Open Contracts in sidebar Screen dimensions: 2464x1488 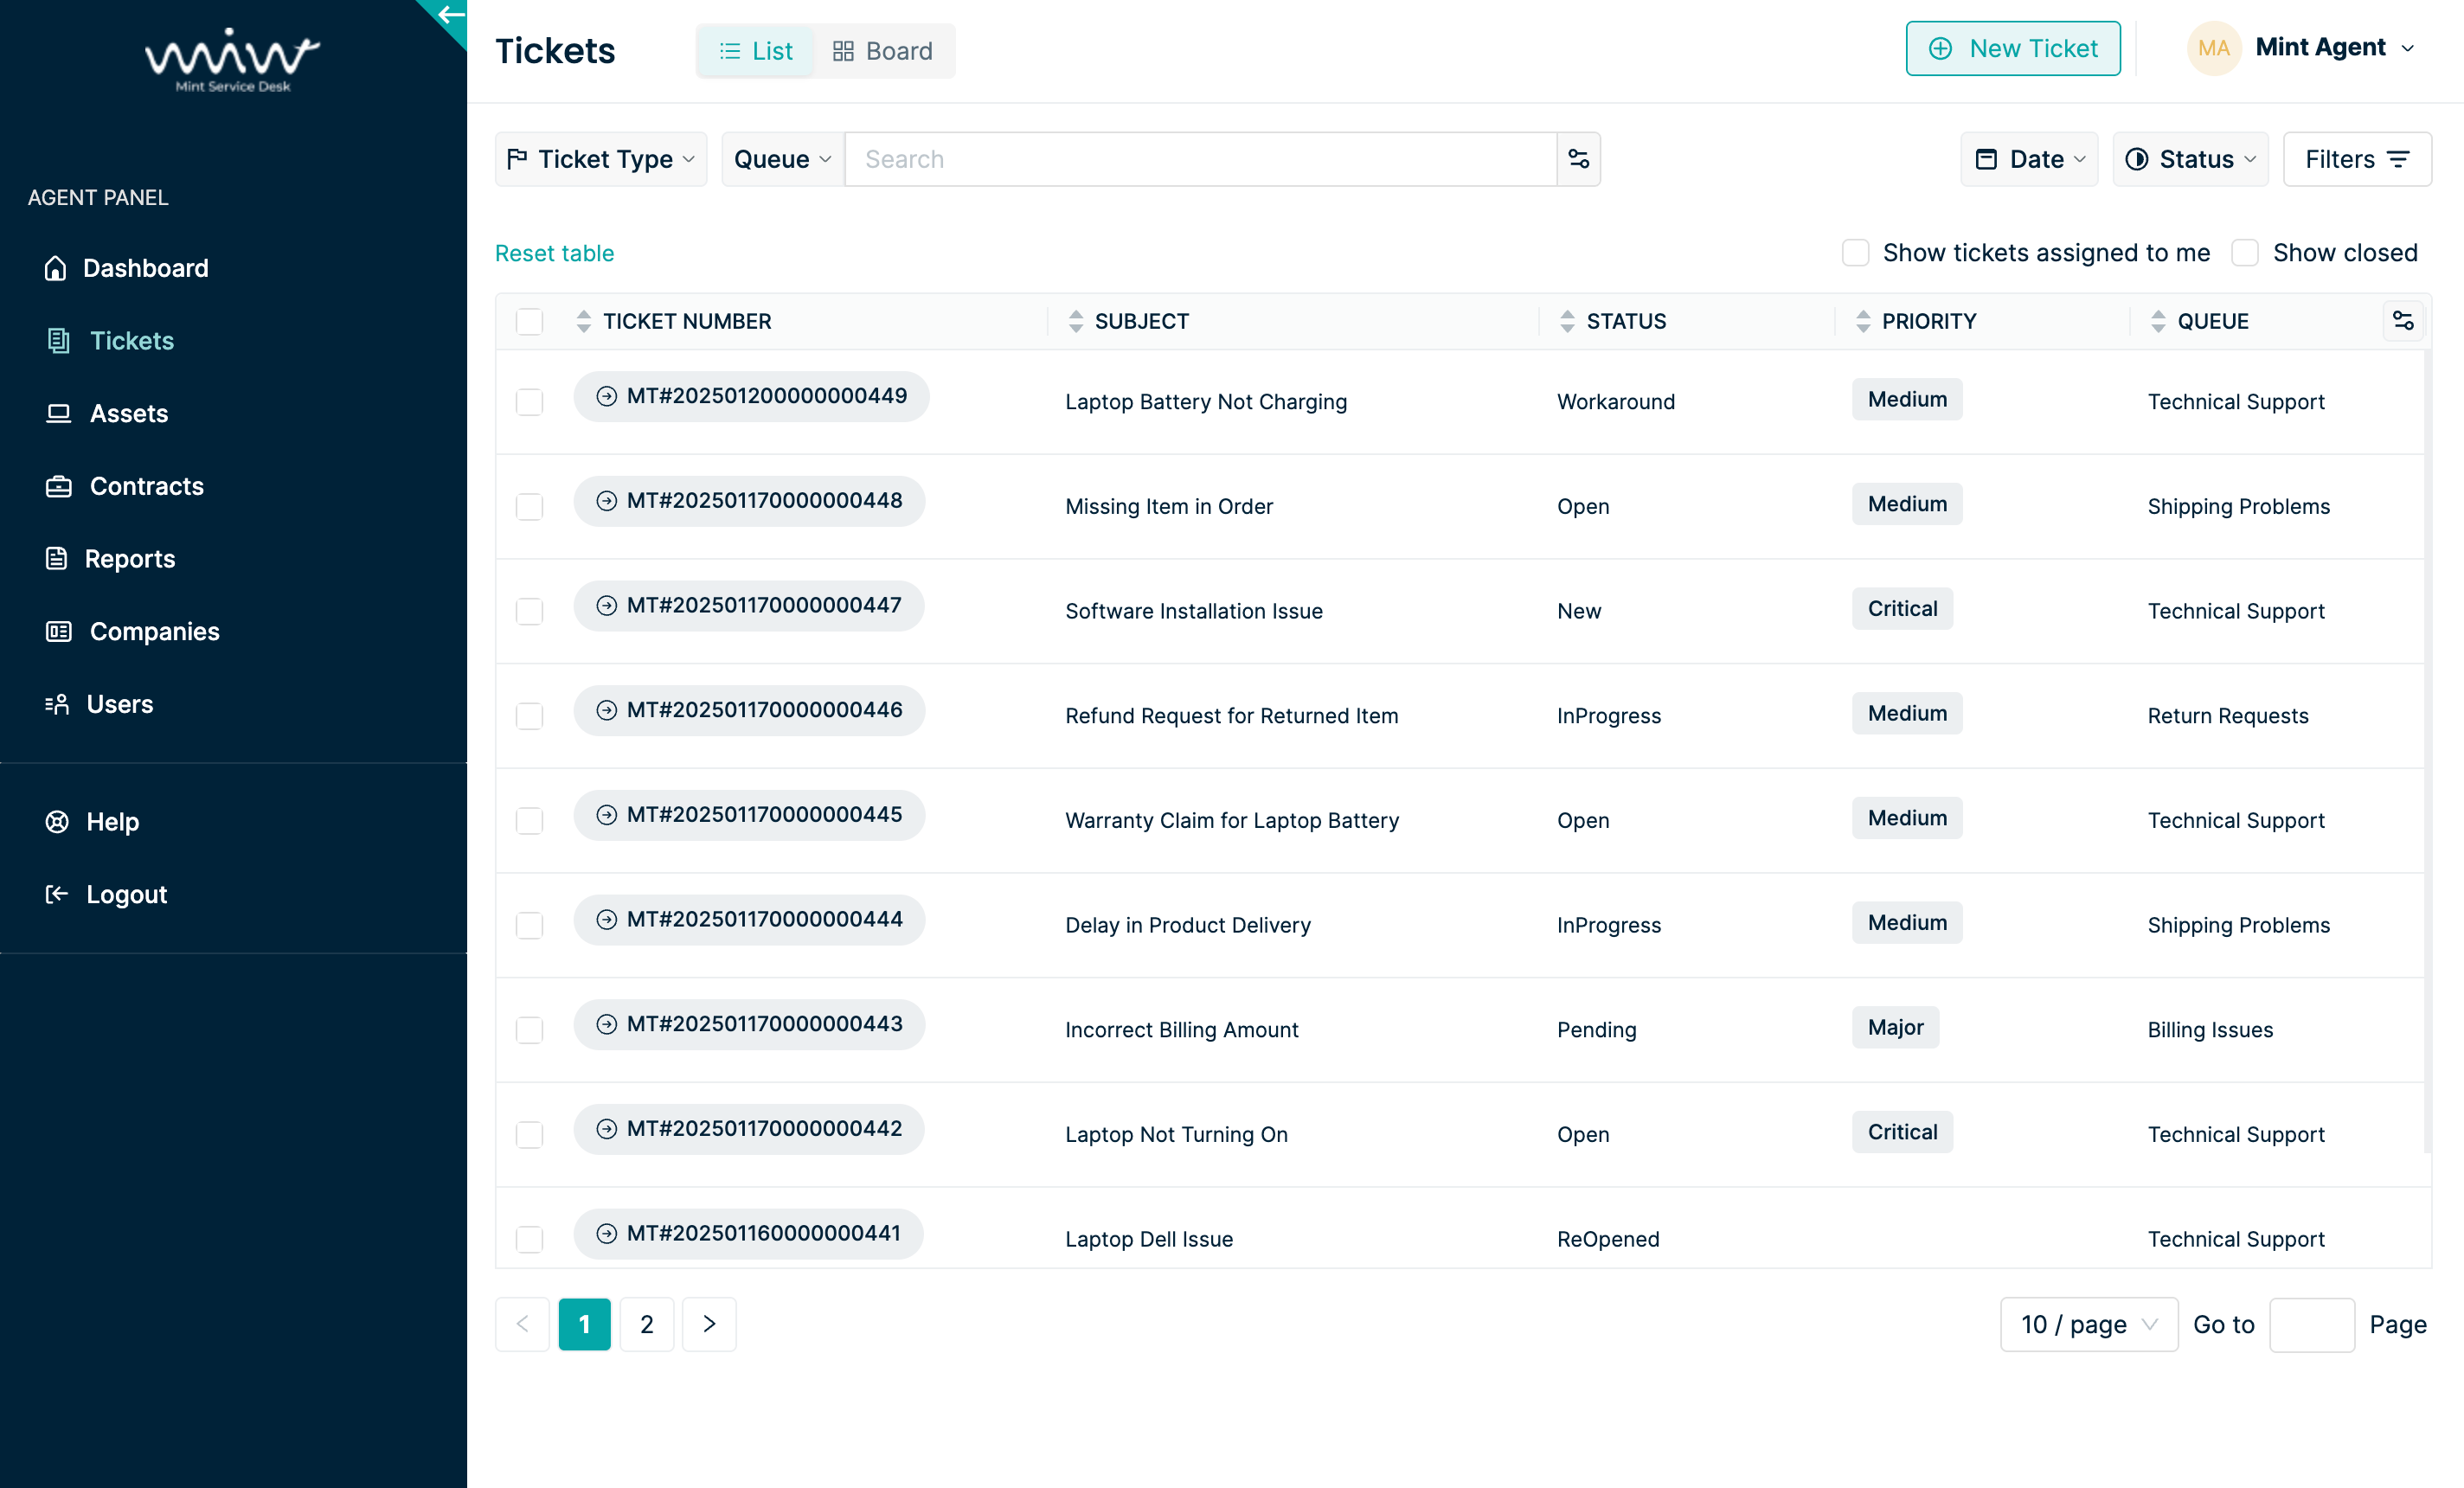click(125, 486)
